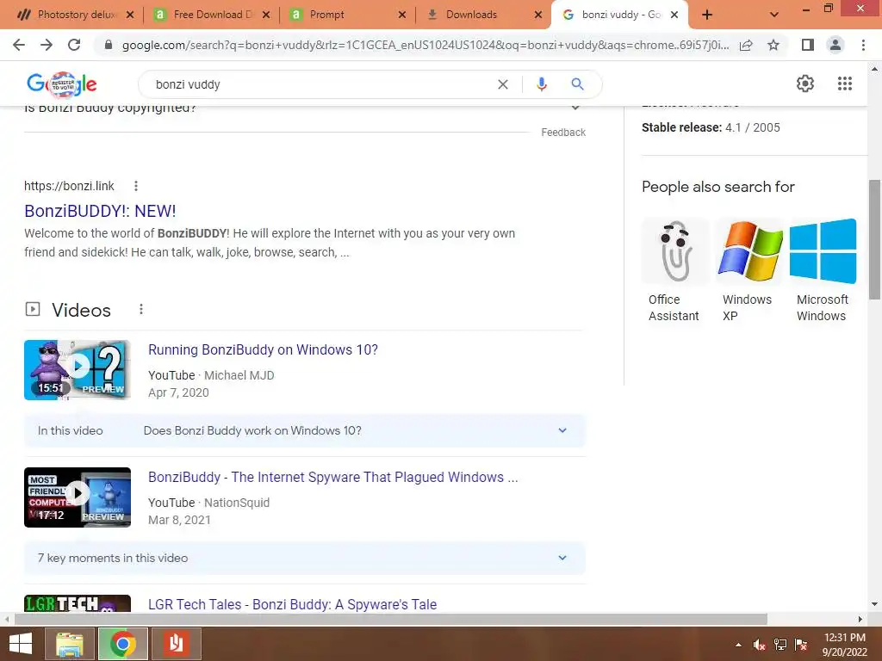This screenshot has height=661, width=882.
Task: Click the Feedback link
Action: click(x=563, y=132)
